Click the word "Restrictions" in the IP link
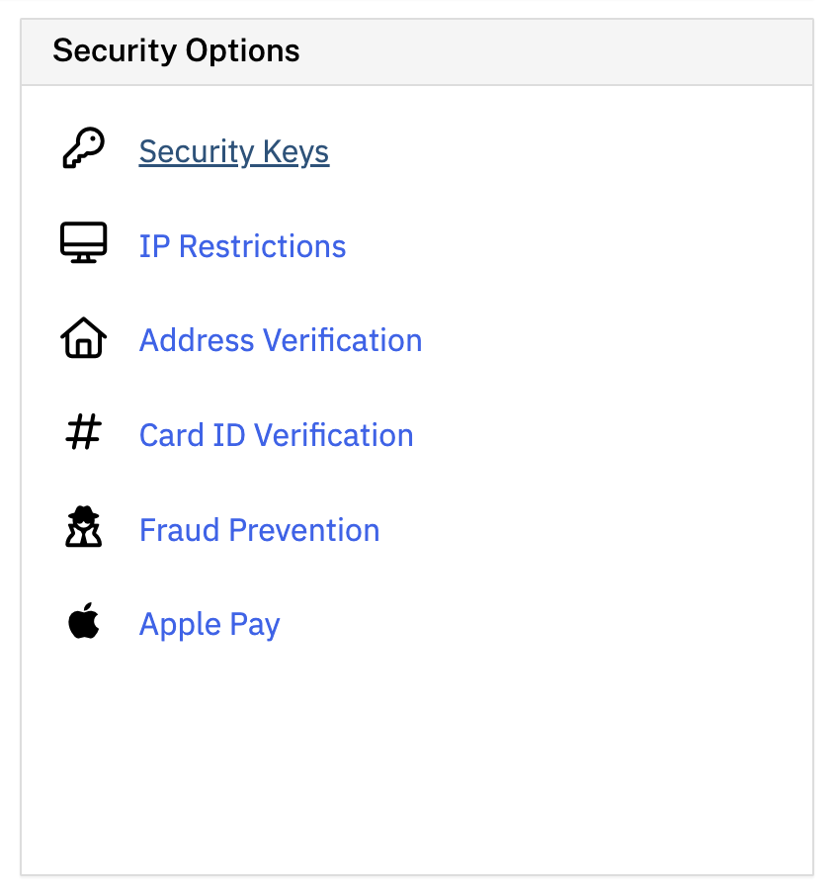834x892 pixels. pyautogui.click(x=262, y=246)
